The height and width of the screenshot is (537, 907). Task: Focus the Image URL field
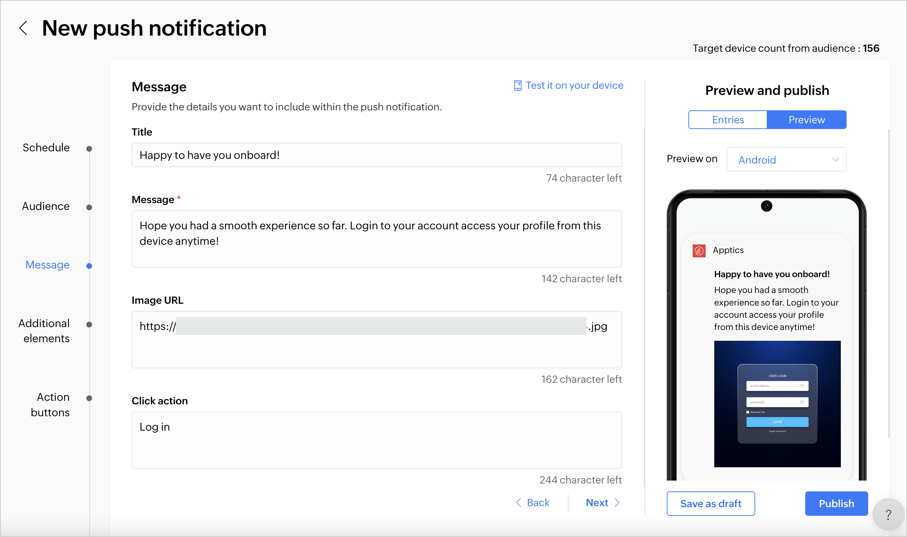(377, 340)
